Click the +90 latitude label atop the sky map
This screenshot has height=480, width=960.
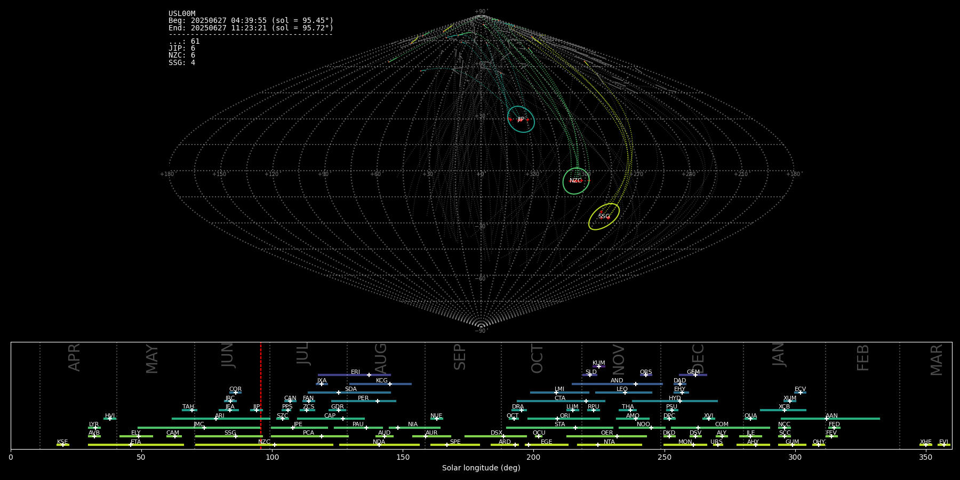click(x=481, y=12)
